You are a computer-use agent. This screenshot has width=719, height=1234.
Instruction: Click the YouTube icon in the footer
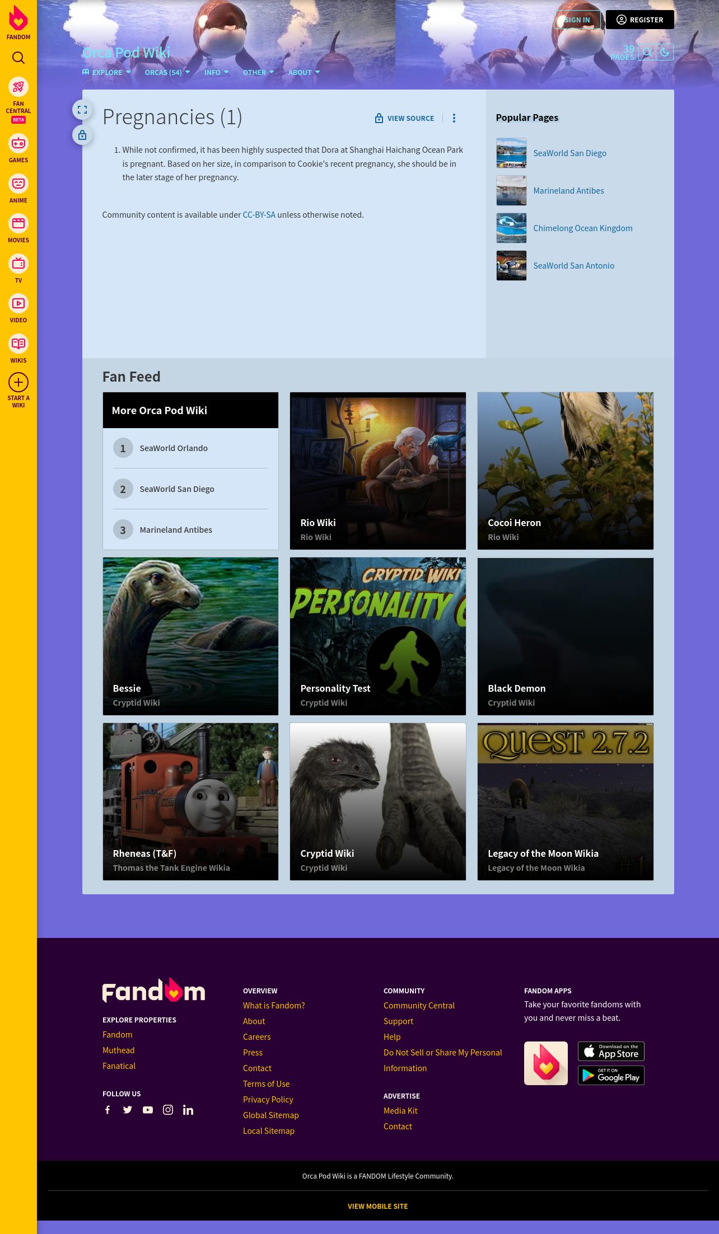[148, 1110]
